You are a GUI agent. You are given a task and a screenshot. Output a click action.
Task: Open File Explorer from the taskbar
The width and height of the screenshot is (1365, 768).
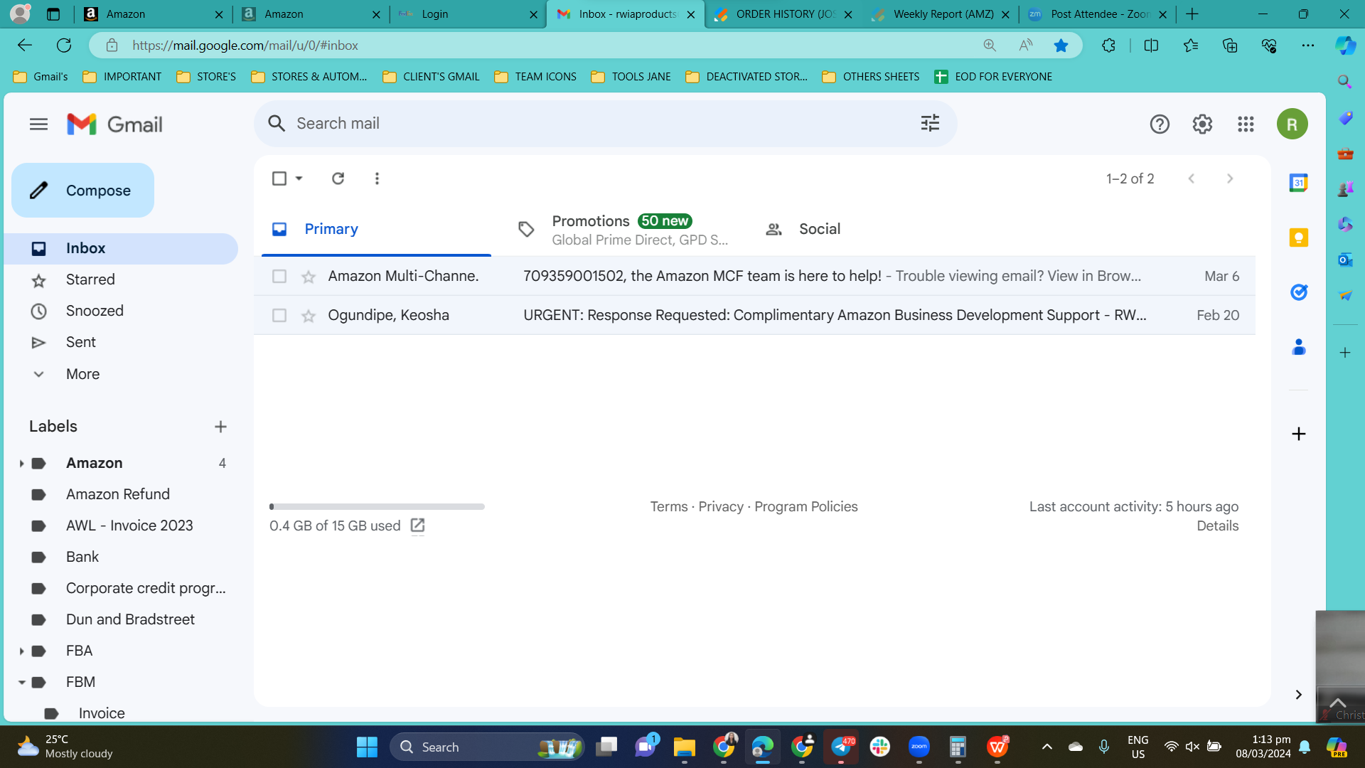[684, 747]
